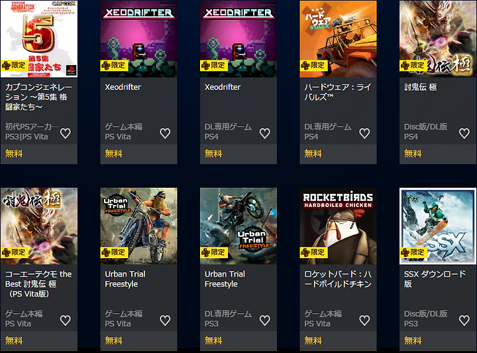
Task: Click SSX ダウンロード版 title text
Action: click(x=435, y=279)
